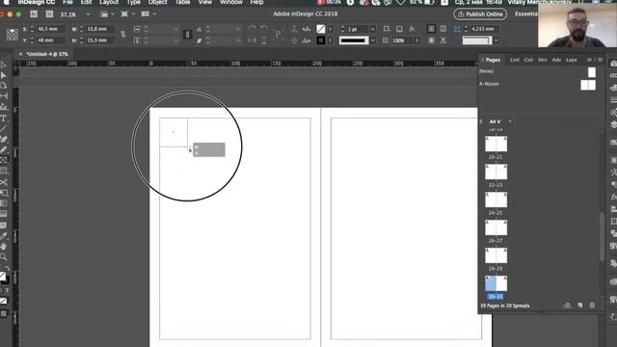Image resolution: width=617 pixels, height=347 pixels.
Task: Open the Window menu
Action: 231,2
